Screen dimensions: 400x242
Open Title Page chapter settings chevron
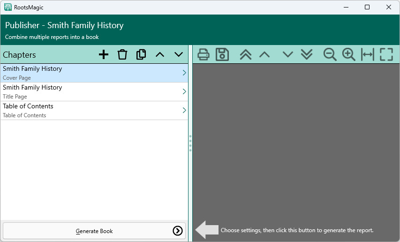(184, 91)
